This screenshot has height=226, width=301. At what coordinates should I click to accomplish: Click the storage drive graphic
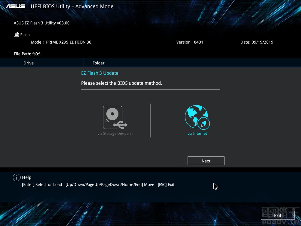pos(113,117)
